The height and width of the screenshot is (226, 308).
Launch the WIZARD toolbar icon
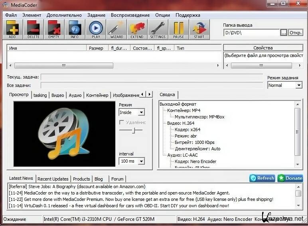click(x=116, y=29)
